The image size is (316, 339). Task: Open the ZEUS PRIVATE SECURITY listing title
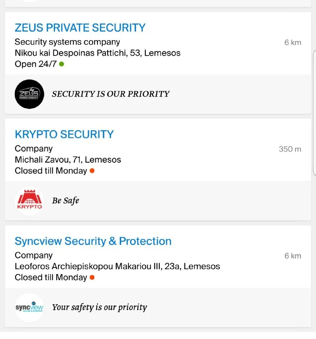[x=80, y=28]
